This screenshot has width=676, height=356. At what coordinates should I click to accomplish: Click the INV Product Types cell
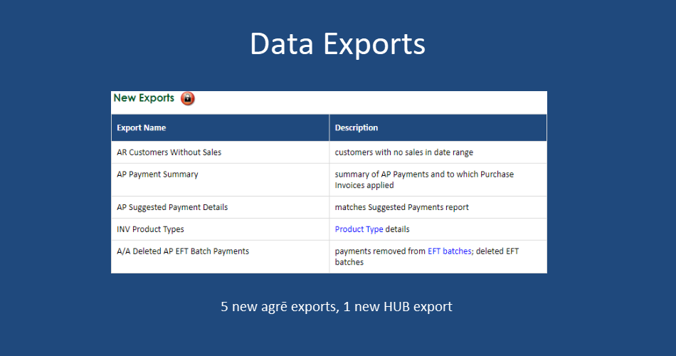[221, 229]
